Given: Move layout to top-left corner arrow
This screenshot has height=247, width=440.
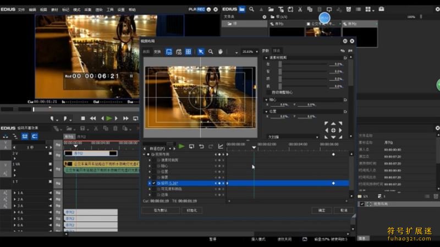Looking at the screenshot, I should 326,123.
